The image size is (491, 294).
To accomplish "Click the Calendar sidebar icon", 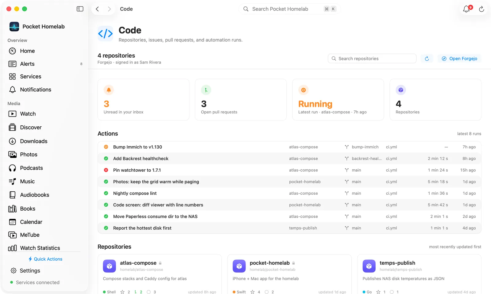I will pos(12,222).
